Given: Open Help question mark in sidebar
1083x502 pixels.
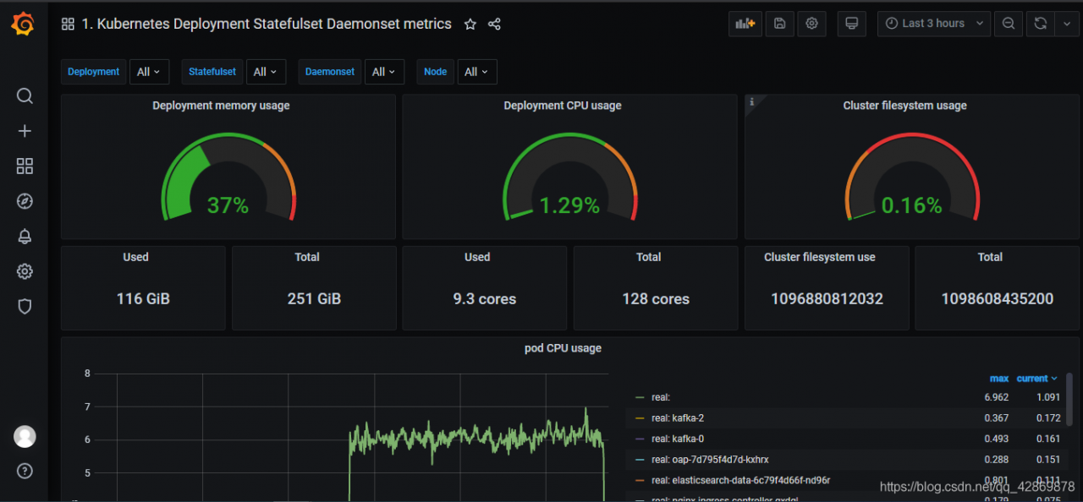Looking at the screenshot, I should 25,471.
